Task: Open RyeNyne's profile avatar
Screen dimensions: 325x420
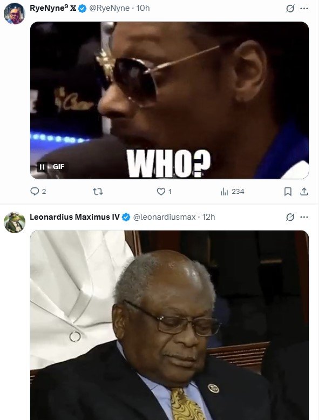Action: pyautogui.click(x=14, y=13)
